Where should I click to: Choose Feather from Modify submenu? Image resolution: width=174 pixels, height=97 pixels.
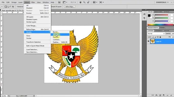60,42
